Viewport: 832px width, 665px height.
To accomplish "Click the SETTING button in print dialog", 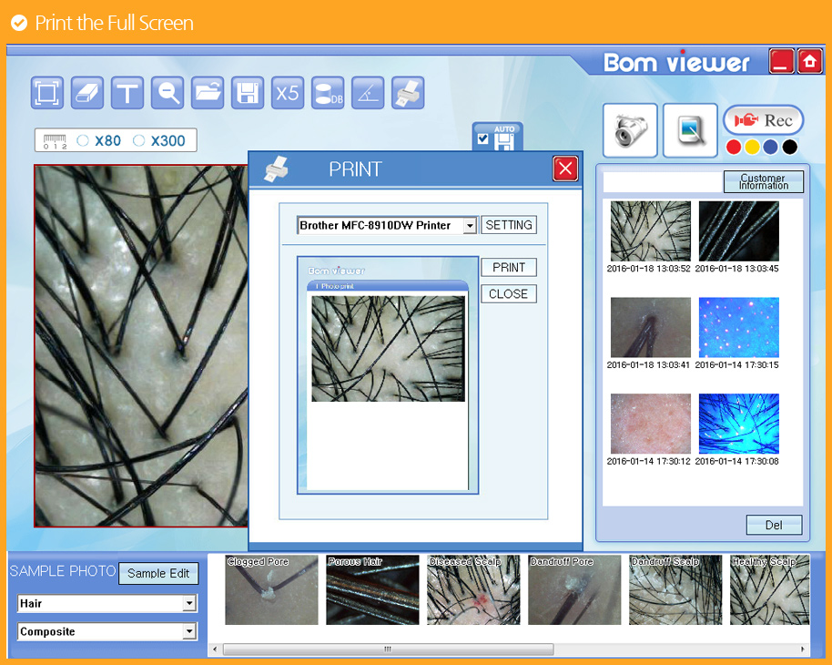I will tap(509, 225).
